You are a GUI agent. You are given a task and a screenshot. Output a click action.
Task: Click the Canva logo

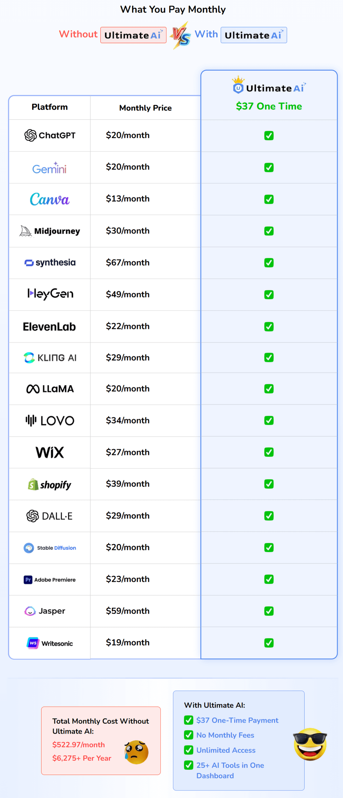pyautogui.click(x=49, y=199)
